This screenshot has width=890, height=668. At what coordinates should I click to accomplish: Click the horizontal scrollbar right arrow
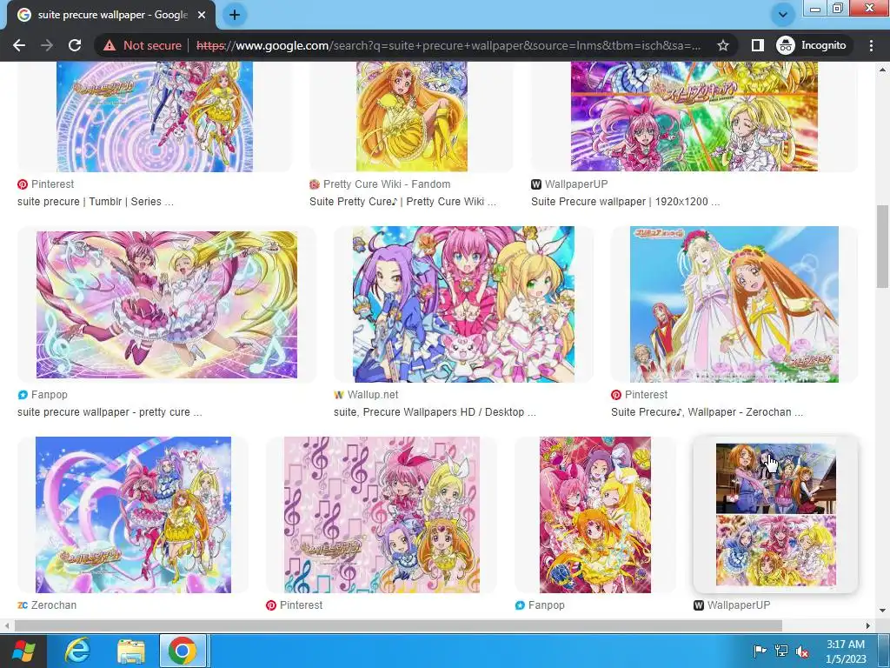[868, 625]
